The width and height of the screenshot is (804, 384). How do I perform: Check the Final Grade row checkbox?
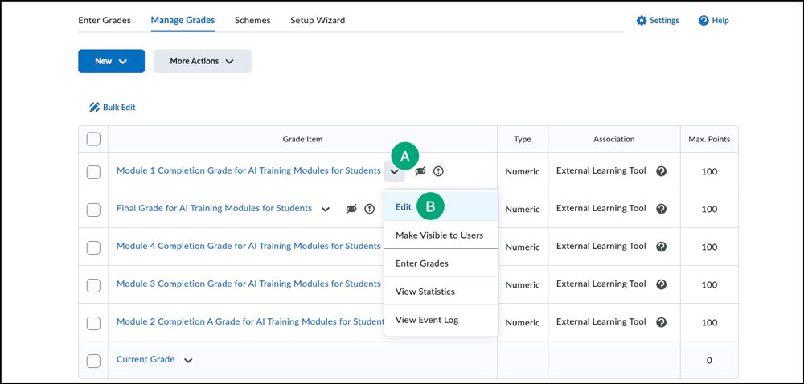point(93,210)
